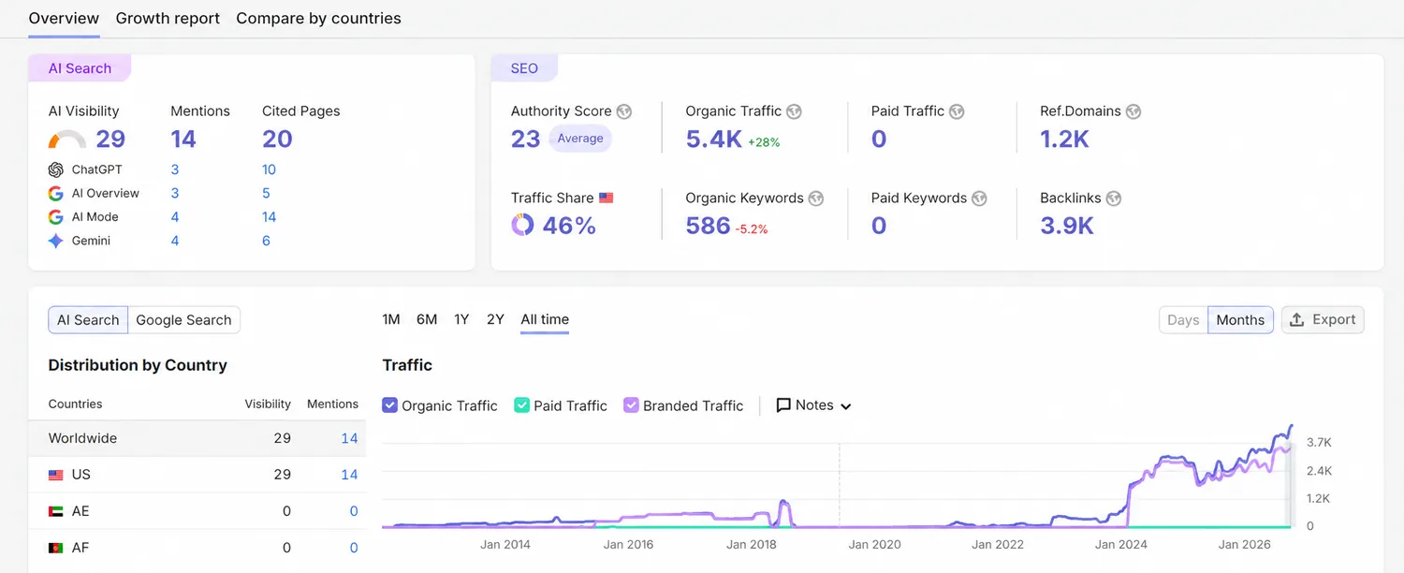Screen dimensions: 1404x573
Task: Click the globe icon beside Organic Keywords
Action: click(x=816, y=198)
